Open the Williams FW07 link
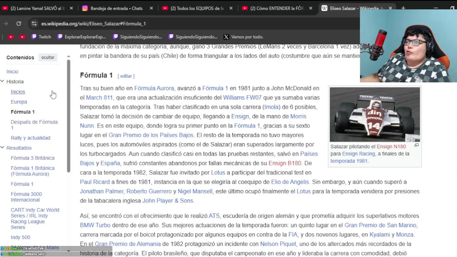This screenshot has width=457, height=257. coord(242,97)
